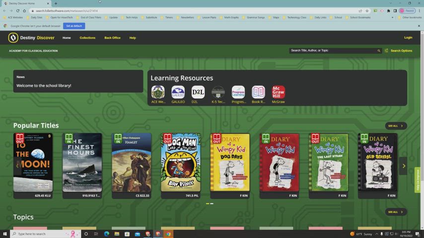The width and height of the screenshot is (424, 238).
Task: Click the OUT badge on Wimpy Kid Dog Days
Action: [216, 138]
